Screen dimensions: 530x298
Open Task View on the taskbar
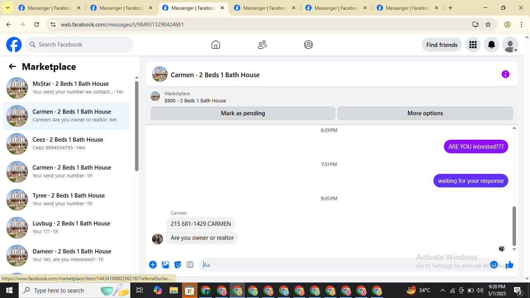tap(140, 290)
